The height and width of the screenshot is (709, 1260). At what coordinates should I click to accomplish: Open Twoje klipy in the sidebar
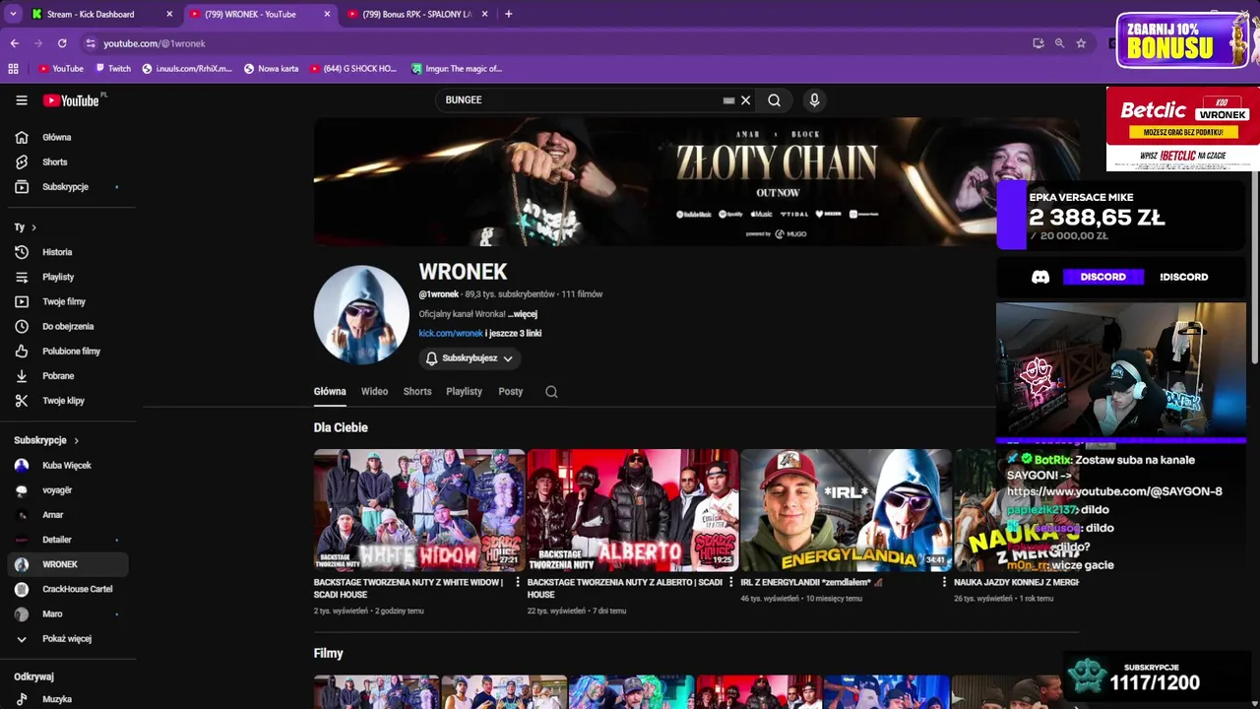pos(65,401)
